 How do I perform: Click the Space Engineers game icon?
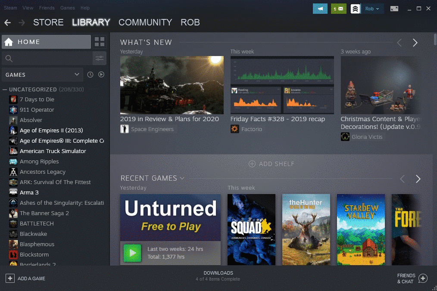coord(124,129)
